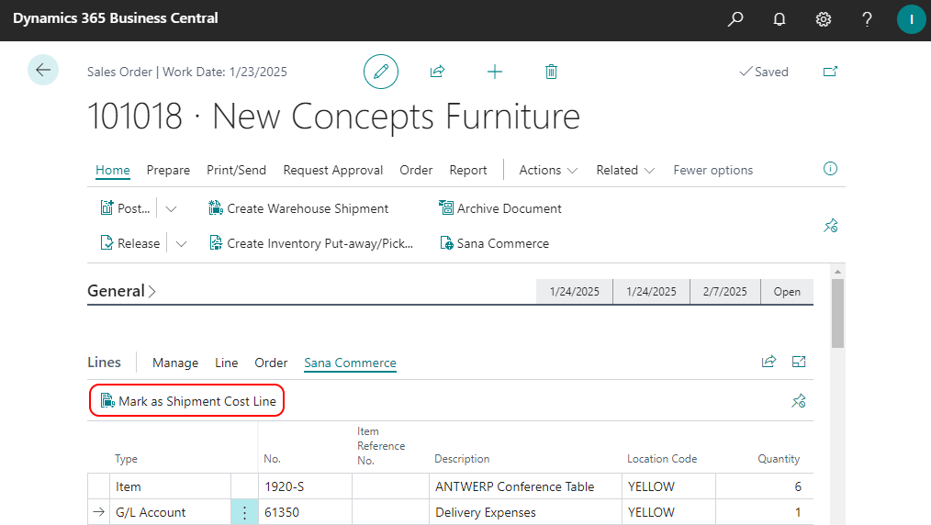Click the Type column header
This screenshot has width=931, height=525.
coord(126,459)
